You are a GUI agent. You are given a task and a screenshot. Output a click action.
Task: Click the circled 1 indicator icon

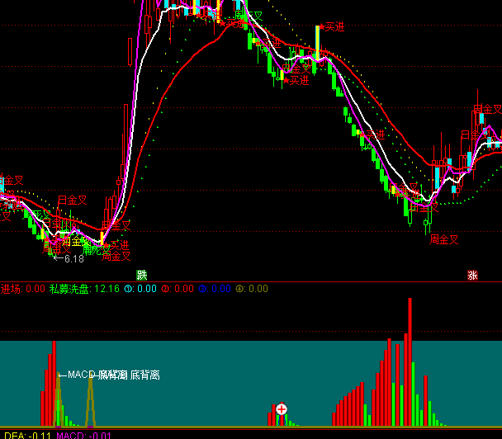point(127,289)
